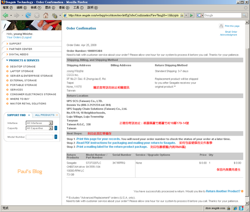The height and width of the screenshot is (212, 250).
Task: Click the Google search engine icon
Action: pyautogui.click(x=199, y=15)
